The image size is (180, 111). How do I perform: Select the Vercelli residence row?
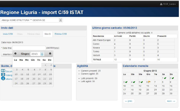click(134, 55)
